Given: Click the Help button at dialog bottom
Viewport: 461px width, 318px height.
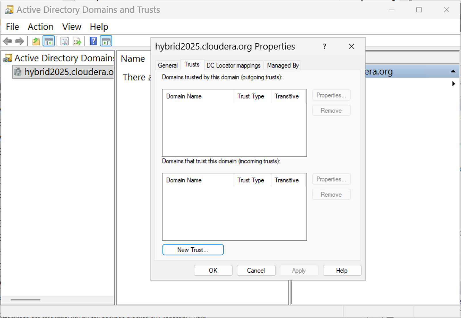Looking at the screenshot, I should [342, 271].
